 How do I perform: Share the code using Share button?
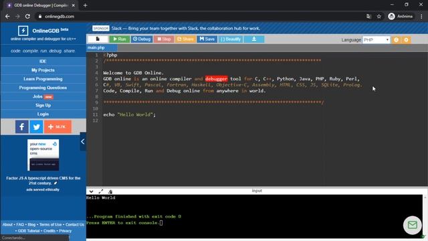185,39
